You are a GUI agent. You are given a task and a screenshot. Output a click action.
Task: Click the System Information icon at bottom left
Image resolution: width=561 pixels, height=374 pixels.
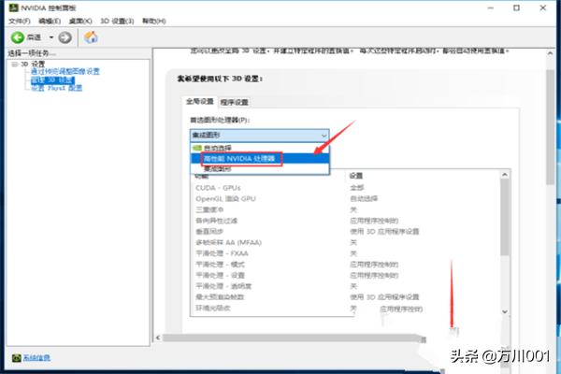click(x=17, y=357)
